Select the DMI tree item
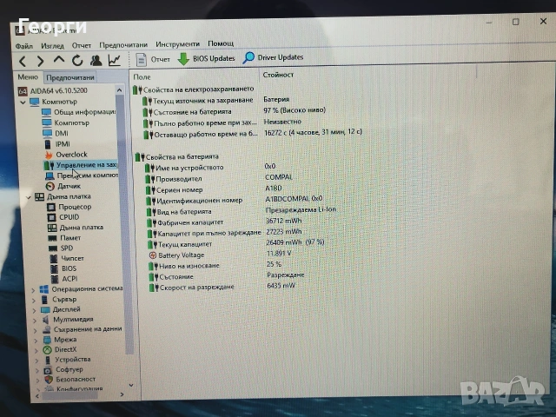The height and width of the screenshot is (417, 556). 56,133
